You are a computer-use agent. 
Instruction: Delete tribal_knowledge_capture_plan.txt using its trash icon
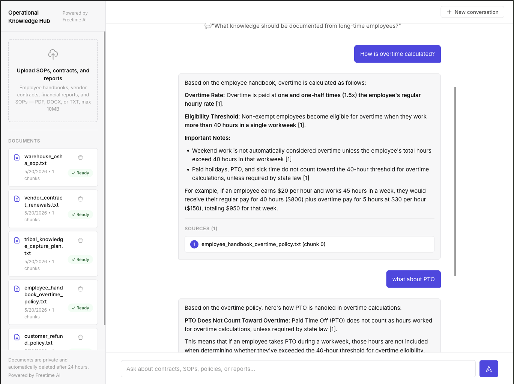[80, 240]
